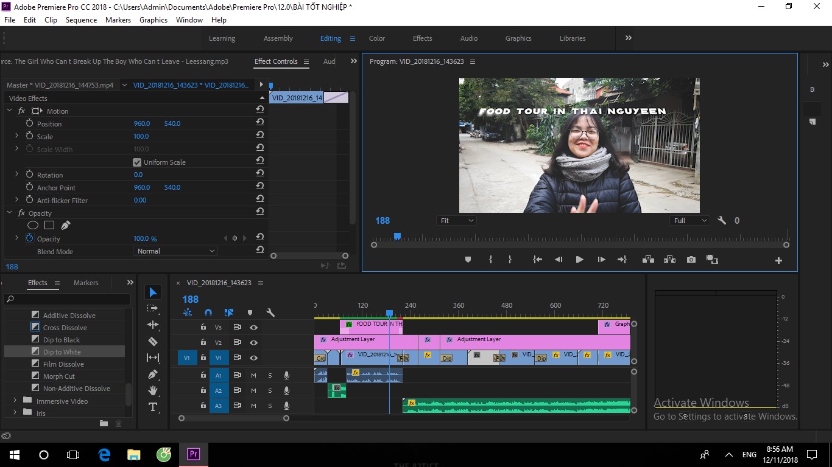The width and height of the screenshot is (832, 467).
Task: Select the Type tool
Action: click(153, 407)
